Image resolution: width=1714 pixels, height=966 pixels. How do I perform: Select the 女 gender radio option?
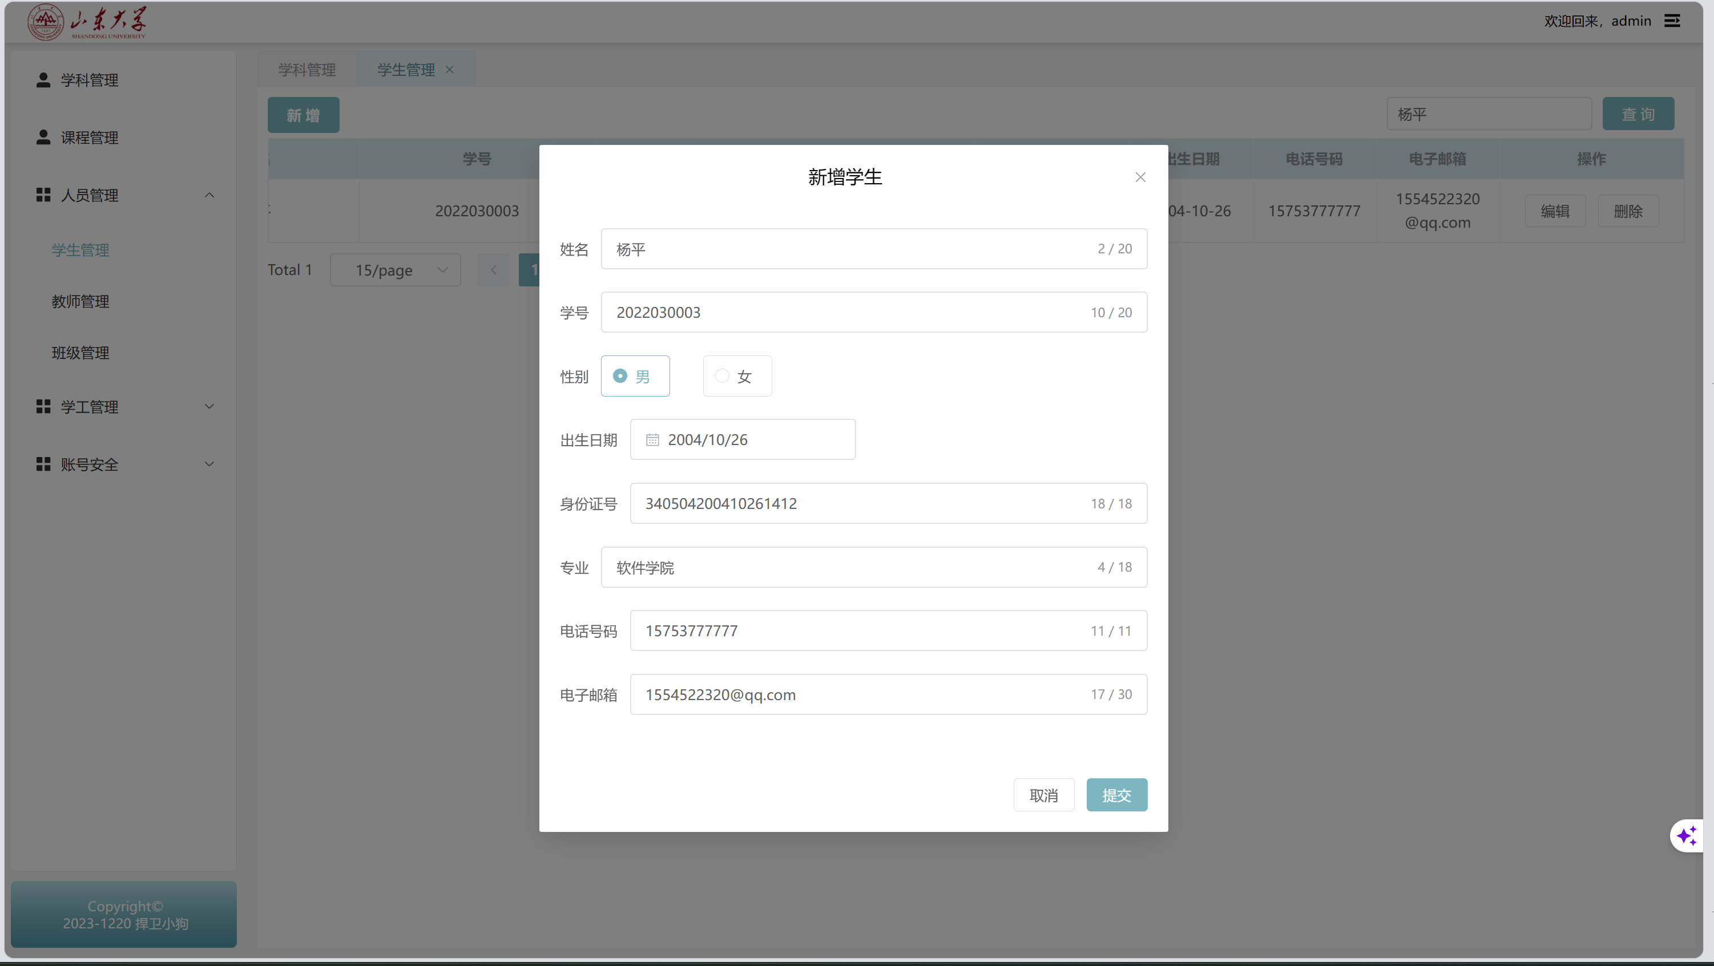pos(737,376)
